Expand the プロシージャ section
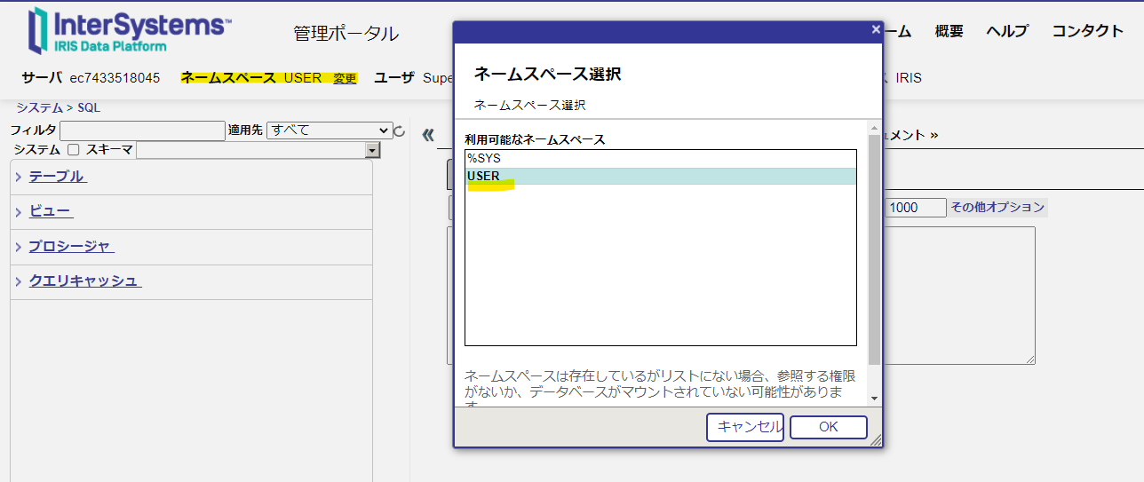 71,247
